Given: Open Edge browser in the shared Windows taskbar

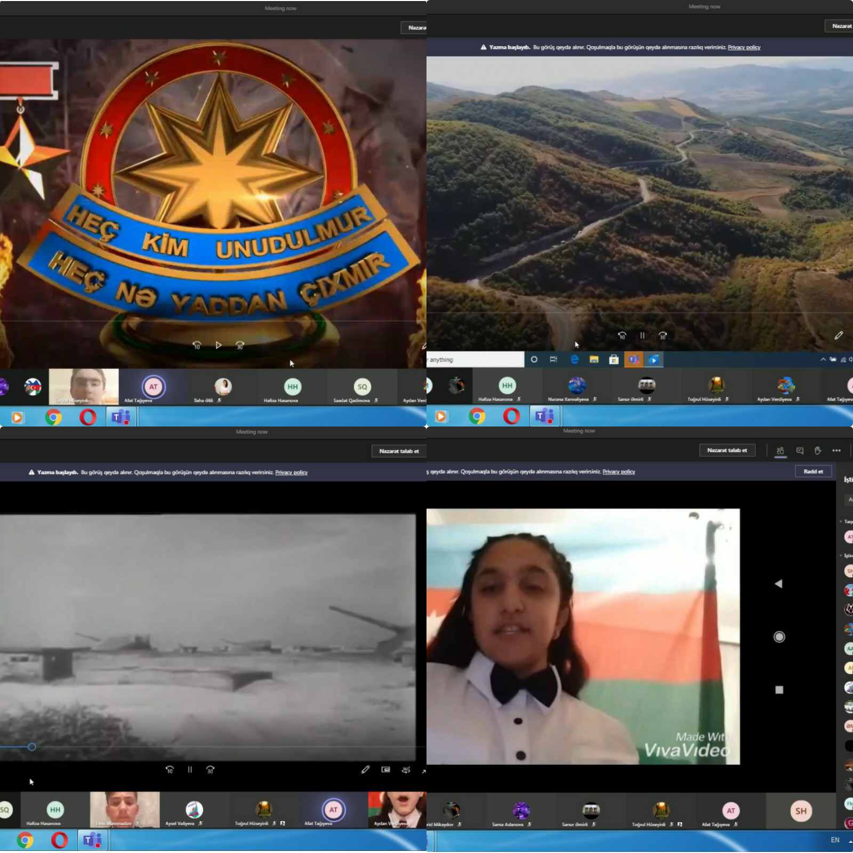Looking at the screenshot, I should [x=574, y=359].
